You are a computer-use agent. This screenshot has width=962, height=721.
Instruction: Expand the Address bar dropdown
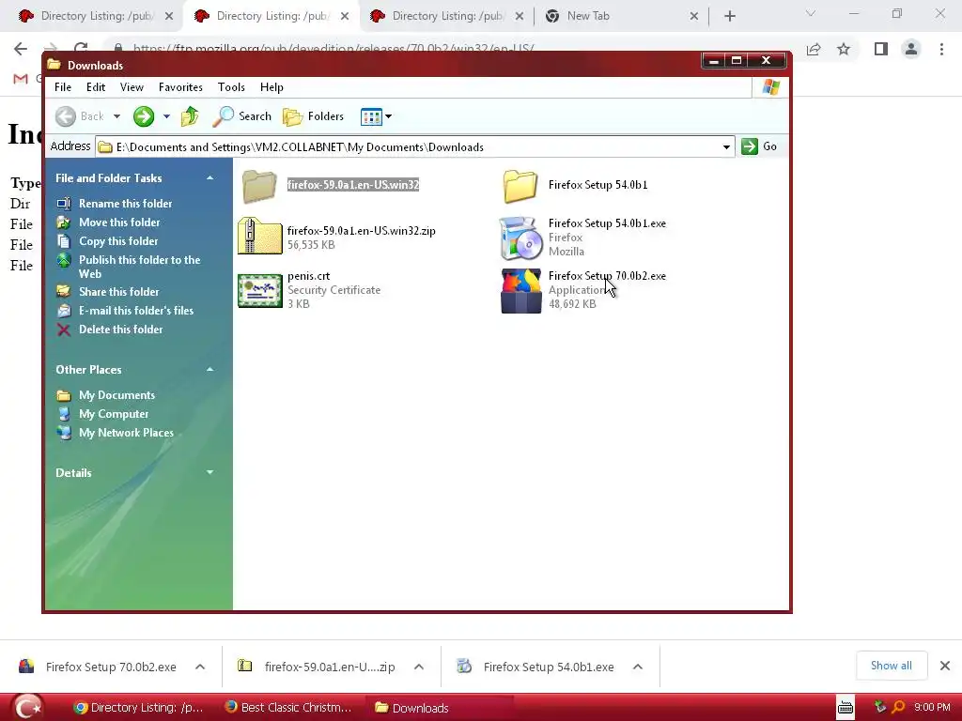[x=726, y=147]
